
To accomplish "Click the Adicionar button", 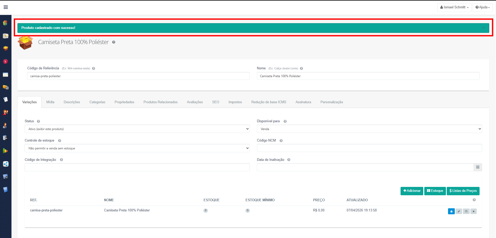I will (x=412, y=191).
